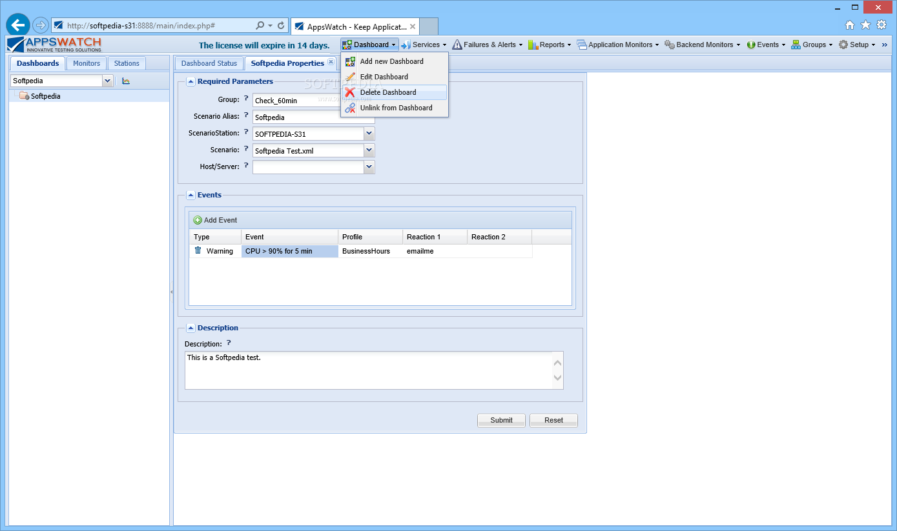Open the Services menu

(424, 45)
